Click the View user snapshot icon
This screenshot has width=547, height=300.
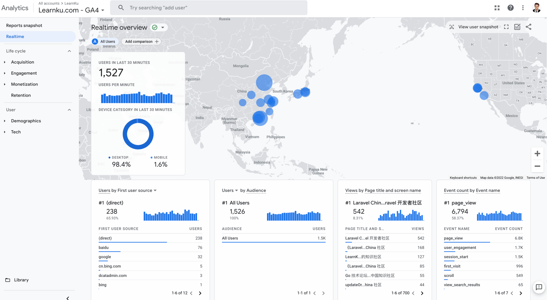click(x=452, y=27)
